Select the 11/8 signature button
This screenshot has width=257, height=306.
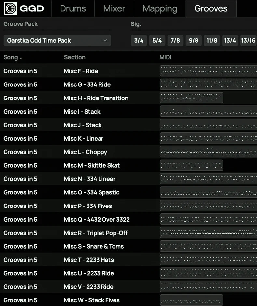coord(212,41)
